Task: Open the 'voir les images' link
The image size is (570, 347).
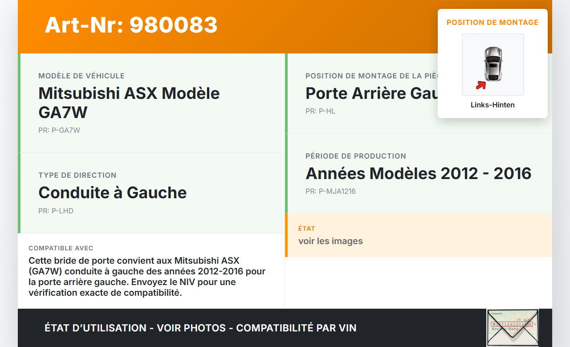Action: pos(330,241)
